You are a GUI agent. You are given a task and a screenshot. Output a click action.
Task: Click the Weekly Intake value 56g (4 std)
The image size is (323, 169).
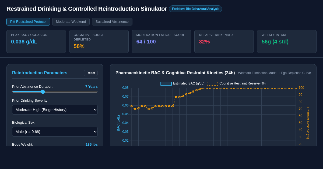[275, 42]
